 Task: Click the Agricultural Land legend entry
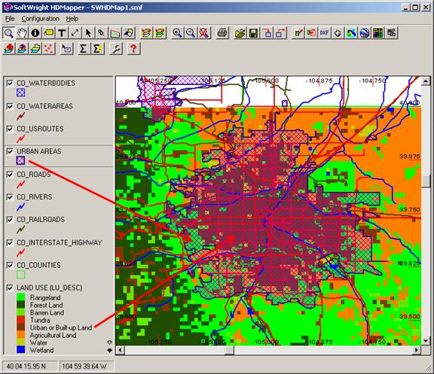[x=53, y=335]
